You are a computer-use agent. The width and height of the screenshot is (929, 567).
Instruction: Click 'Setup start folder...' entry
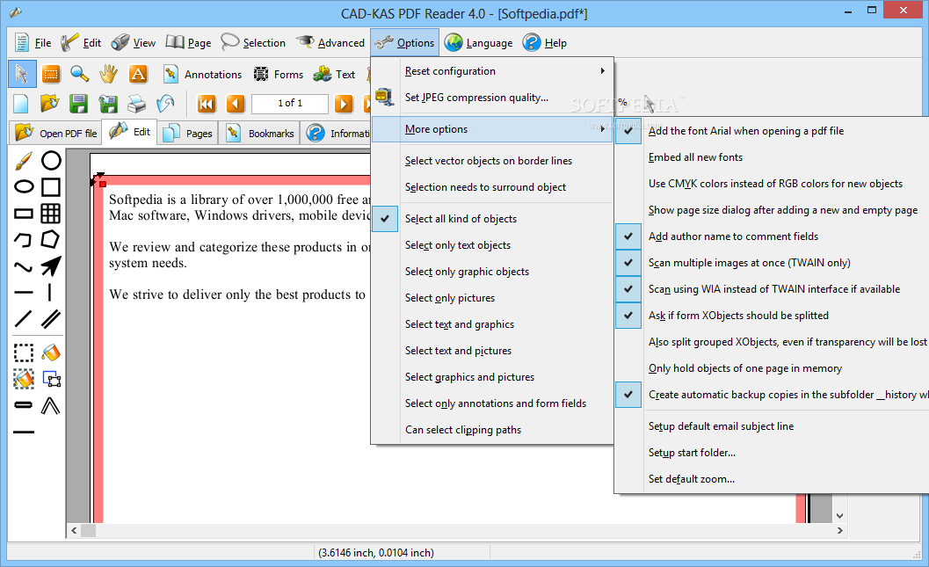tap(772, 453)
